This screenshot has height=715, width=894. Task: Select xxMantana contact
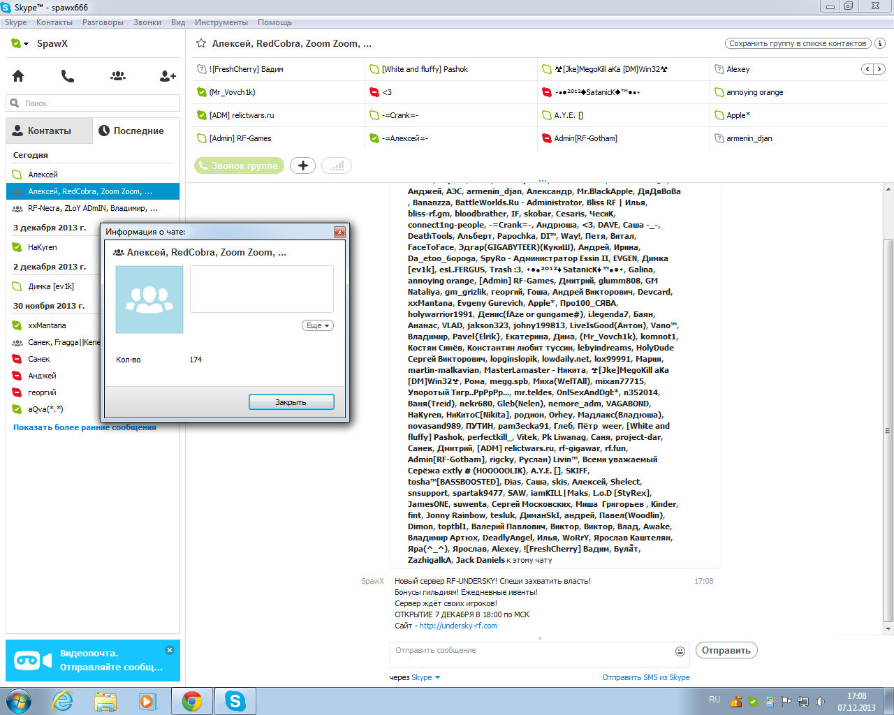coord(54,325)
